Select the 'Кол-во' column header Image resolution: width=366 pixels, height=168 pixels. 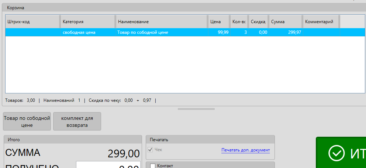pyautogui.click(x=239, y=22)
